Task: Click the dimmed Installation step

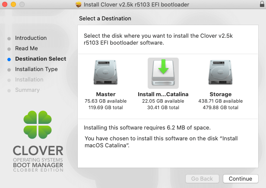Action: (x=29, y=80)
